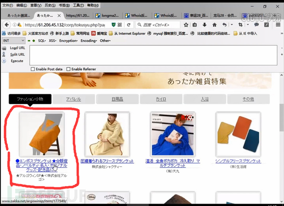
Task: Select the カイロ category tab
Action: tap(161, 99)
